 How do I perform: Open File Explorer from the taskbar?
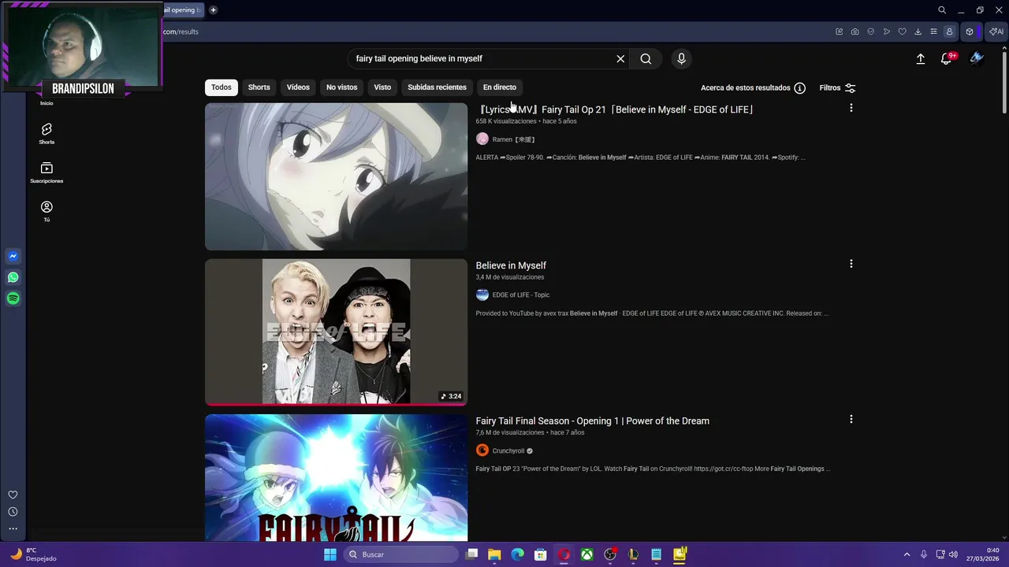(x=494, y=554)
